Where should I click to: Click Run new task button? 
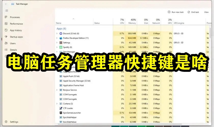click(x=176, y=12)
